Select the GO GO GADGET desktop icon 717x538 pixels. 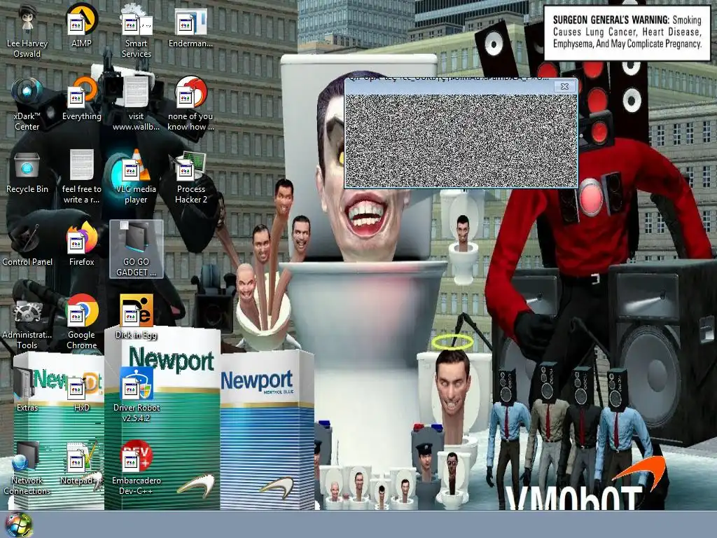point(137,249)
